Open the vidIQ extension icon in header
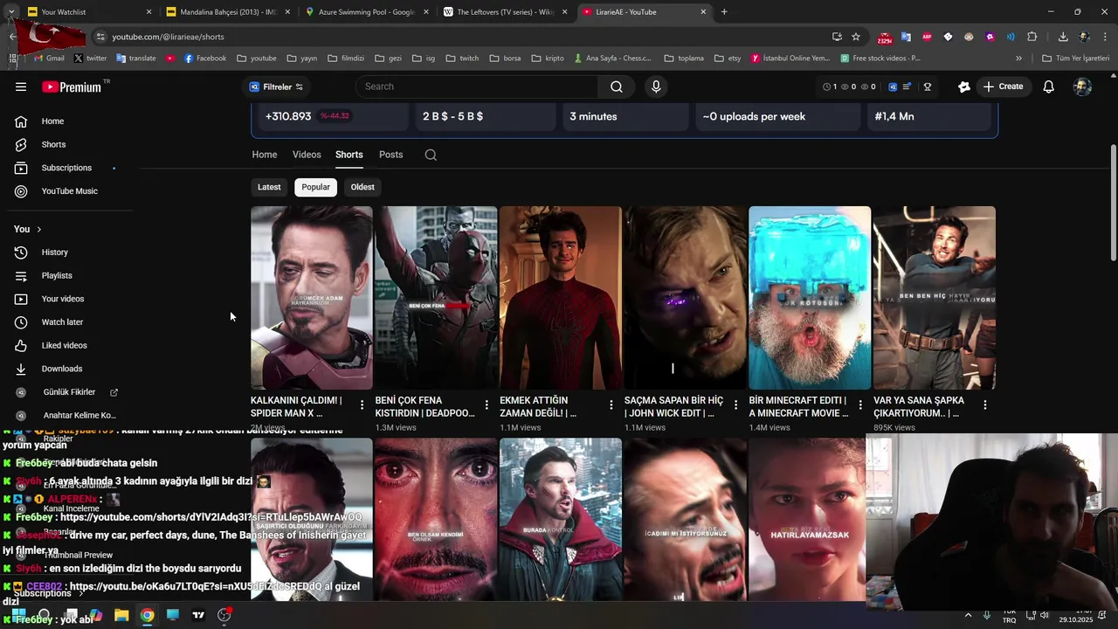 [x=892, y=86]
